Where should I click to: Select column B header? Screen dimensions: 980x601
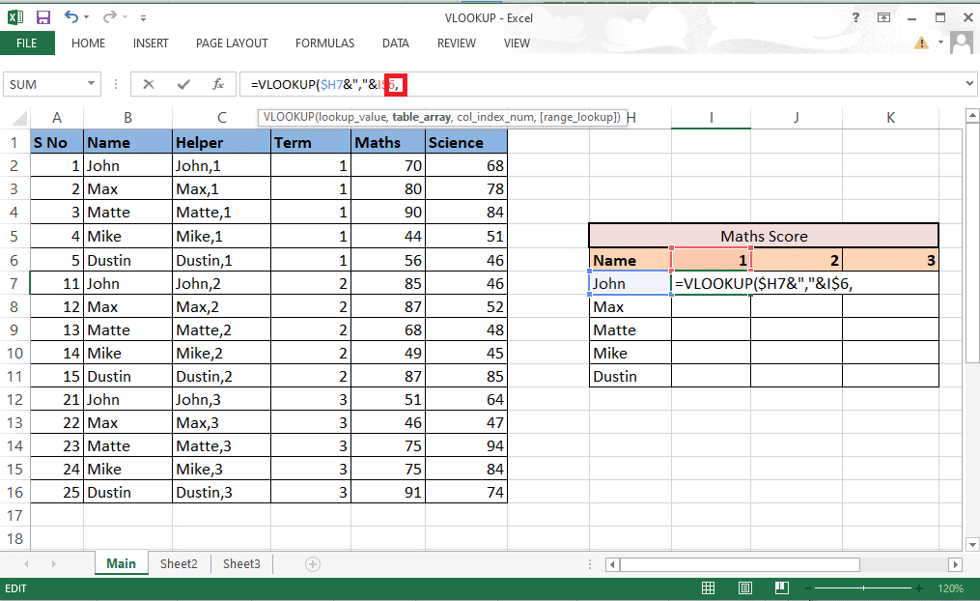click(127, 118)
